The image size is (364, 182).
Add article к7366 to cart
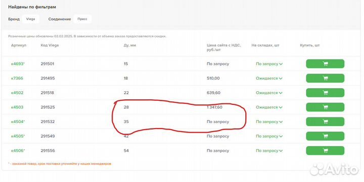click(x=325, y=78)
